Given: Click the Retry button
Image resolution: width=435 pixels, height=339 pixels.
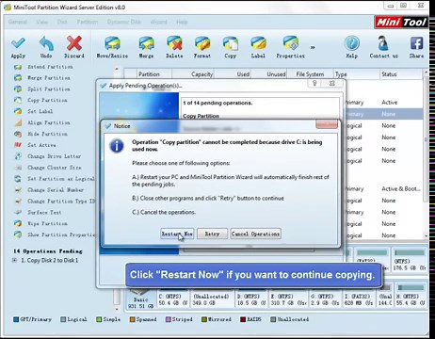Looking at the screenshot, I should pos(212,234).
